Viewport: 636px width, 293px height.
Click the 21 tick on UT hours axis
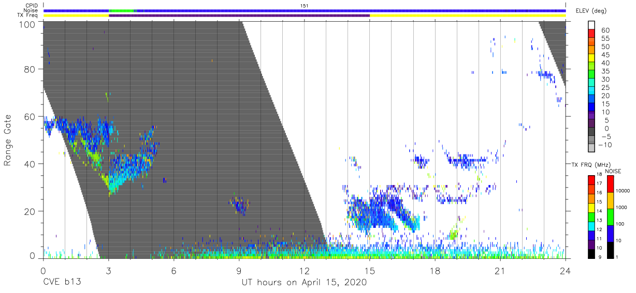pos(500,270)
